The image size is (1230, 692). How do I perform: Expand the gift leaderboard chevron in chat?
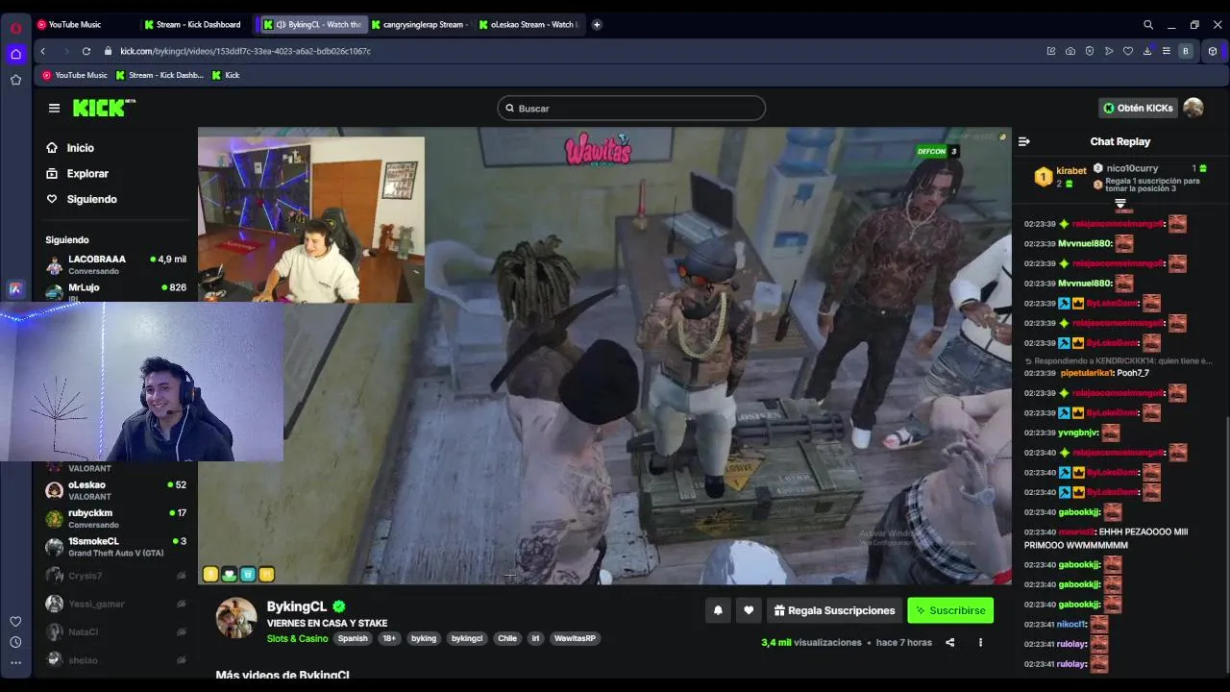tap(1120, 204)
